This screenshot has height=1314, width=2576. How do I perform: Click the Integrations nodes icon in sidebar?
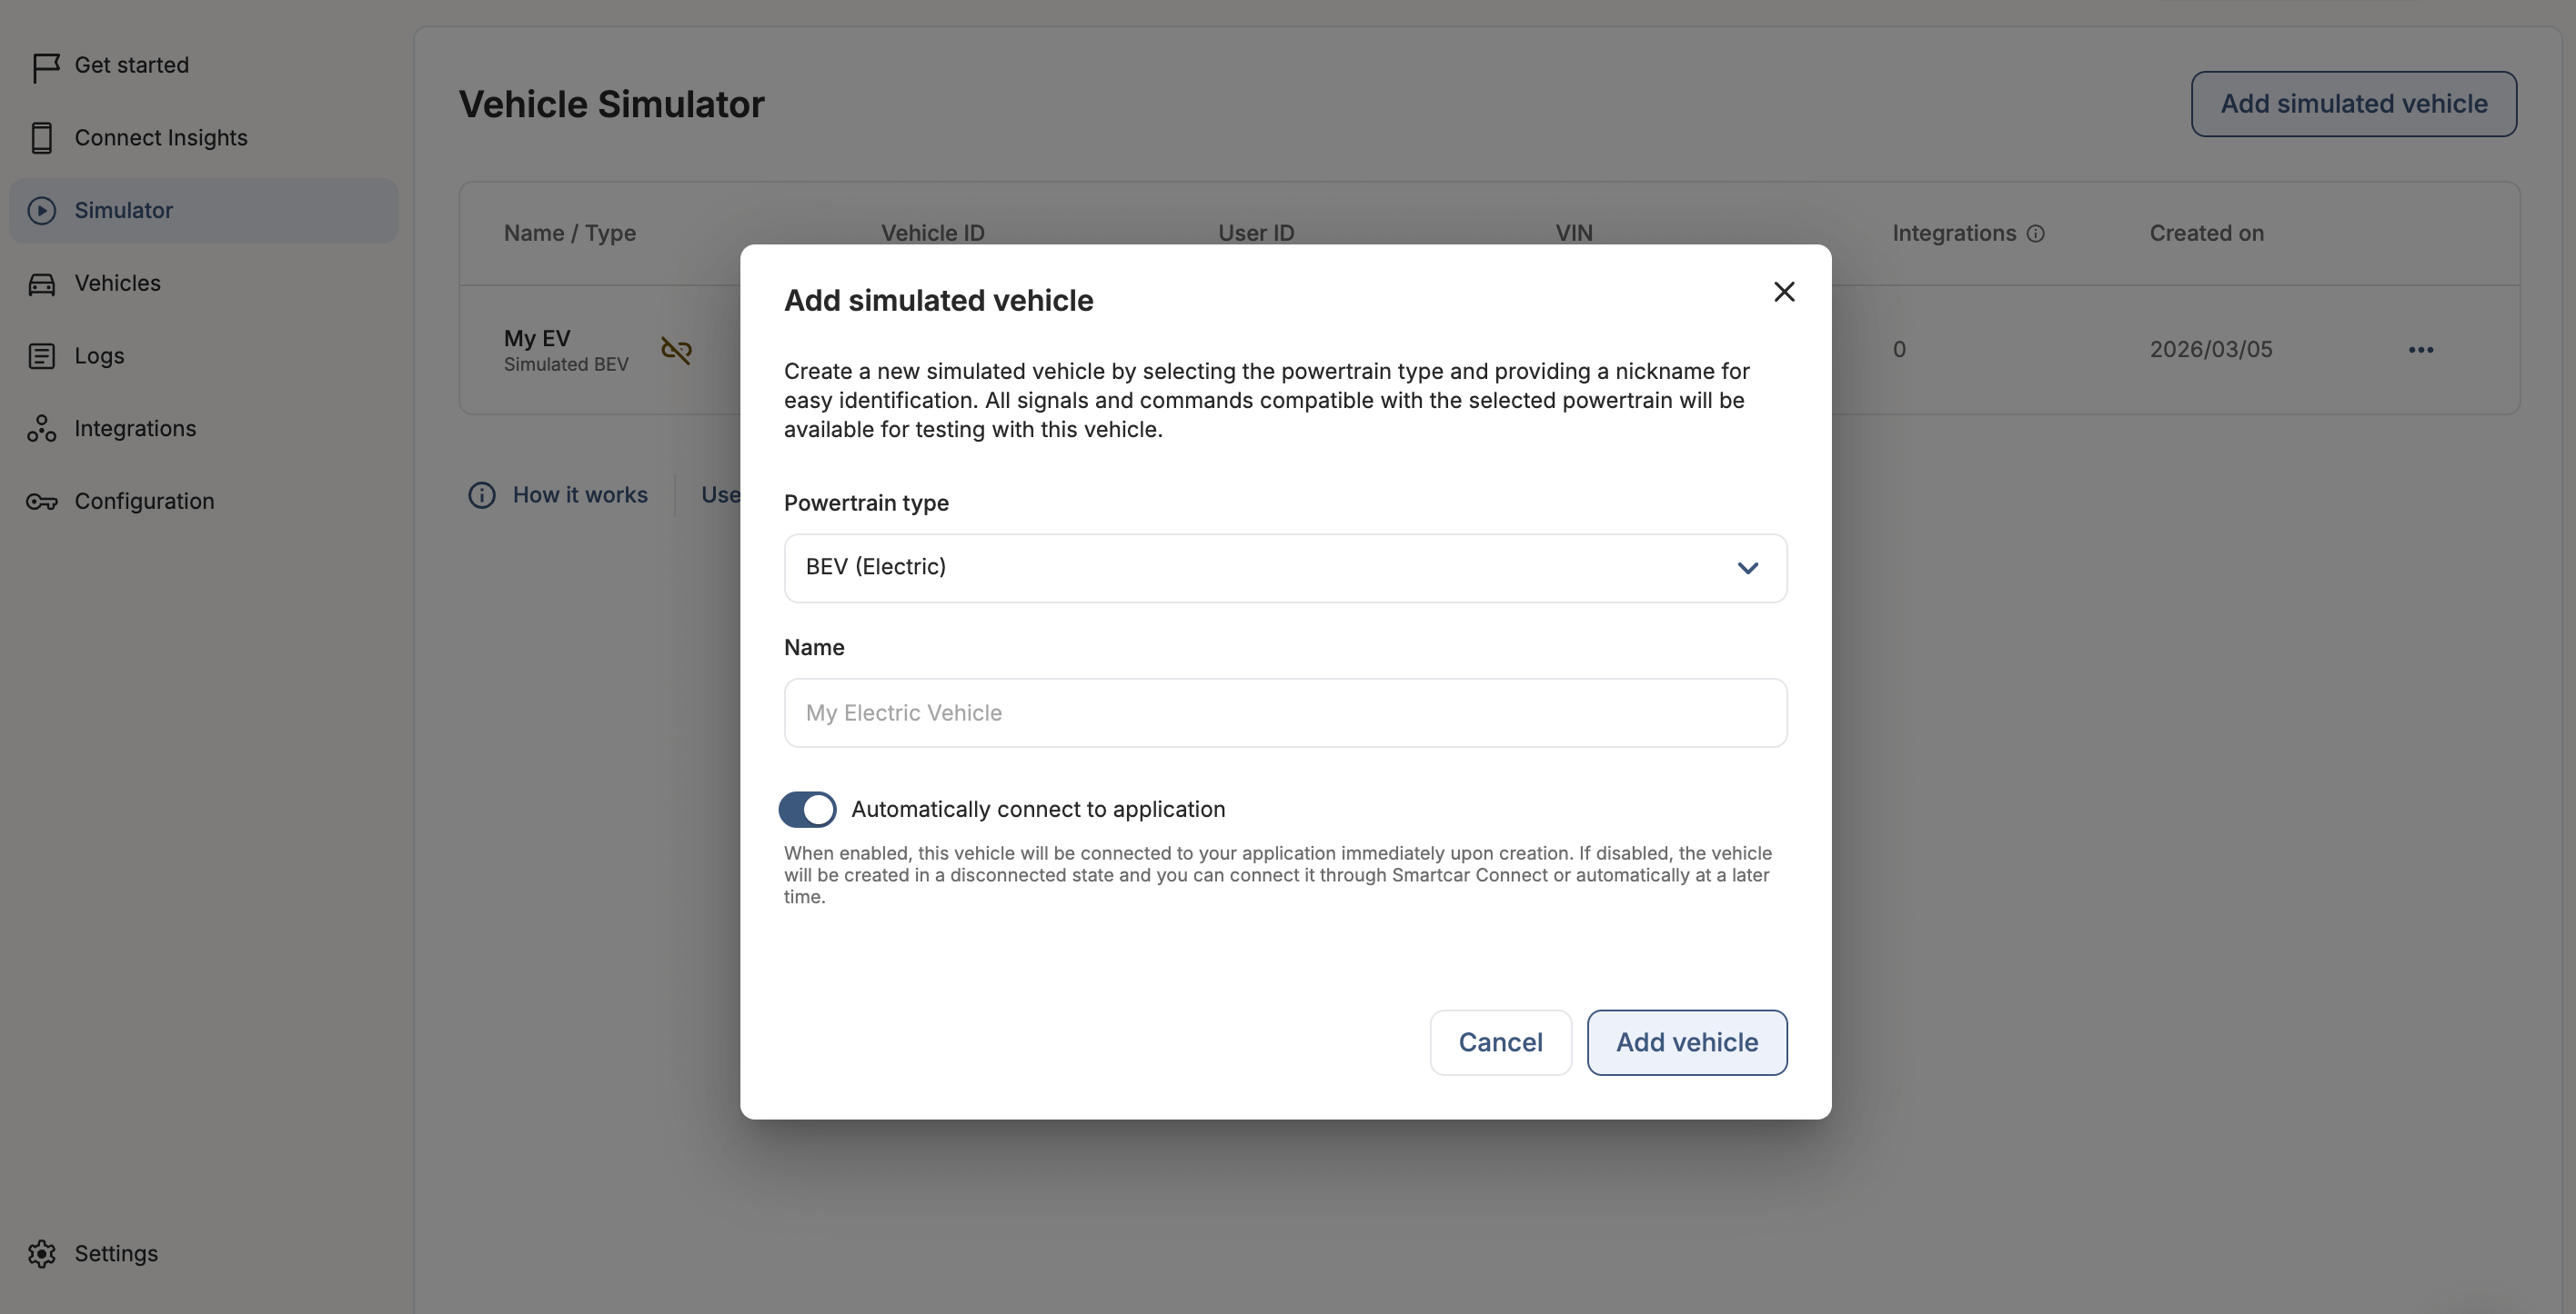click(41, 428)
